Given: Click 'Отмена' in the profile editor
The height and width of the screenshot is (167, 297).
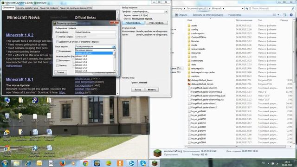Looking at the screenshot, I should coord(60,72).
